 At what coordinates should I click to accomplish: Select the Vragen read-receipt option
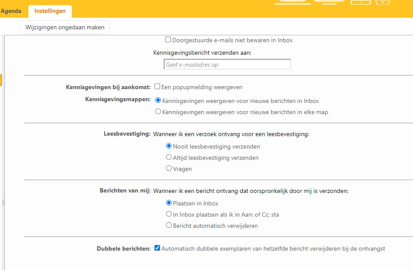(x=169, y=168)
